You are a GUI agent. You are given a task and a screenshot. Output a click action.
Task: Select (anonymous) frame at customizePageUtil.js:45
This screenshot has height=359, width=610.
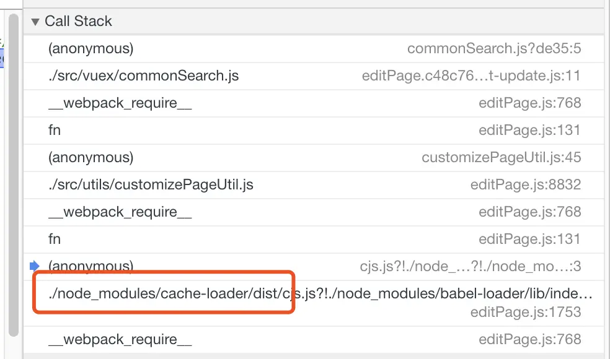pyautogui.click(x=91, y=157)
